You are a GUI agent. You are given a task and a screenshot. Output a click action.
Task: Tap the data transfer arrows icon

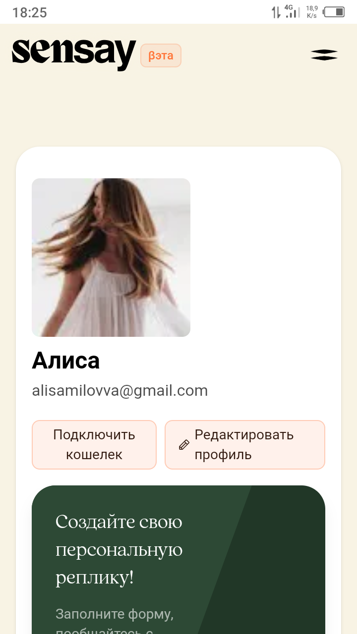[x=276, y=12]
